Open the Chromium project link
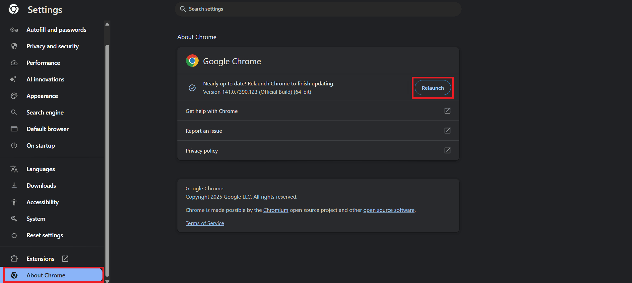The width and height of the screenshot is (632, 283). [x=276, y=210]
